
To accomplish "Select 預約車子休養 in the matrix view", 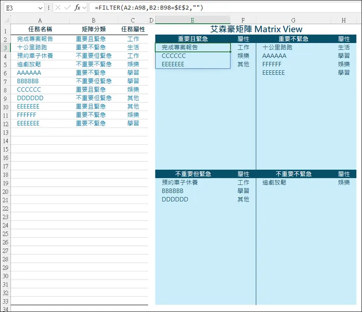I will [193, 182].
